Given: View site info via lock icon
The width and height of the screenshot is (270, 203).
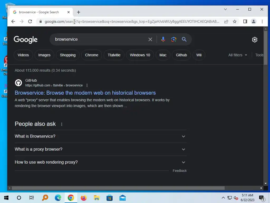Looking at the screenshot, I should click(x=40, y=21).
